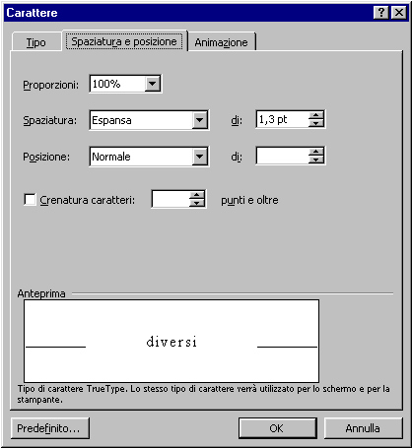Screen dimensions: 412x448
Task: Expand the Spaziatura dropdown list
Action: [x=200, y=120]
